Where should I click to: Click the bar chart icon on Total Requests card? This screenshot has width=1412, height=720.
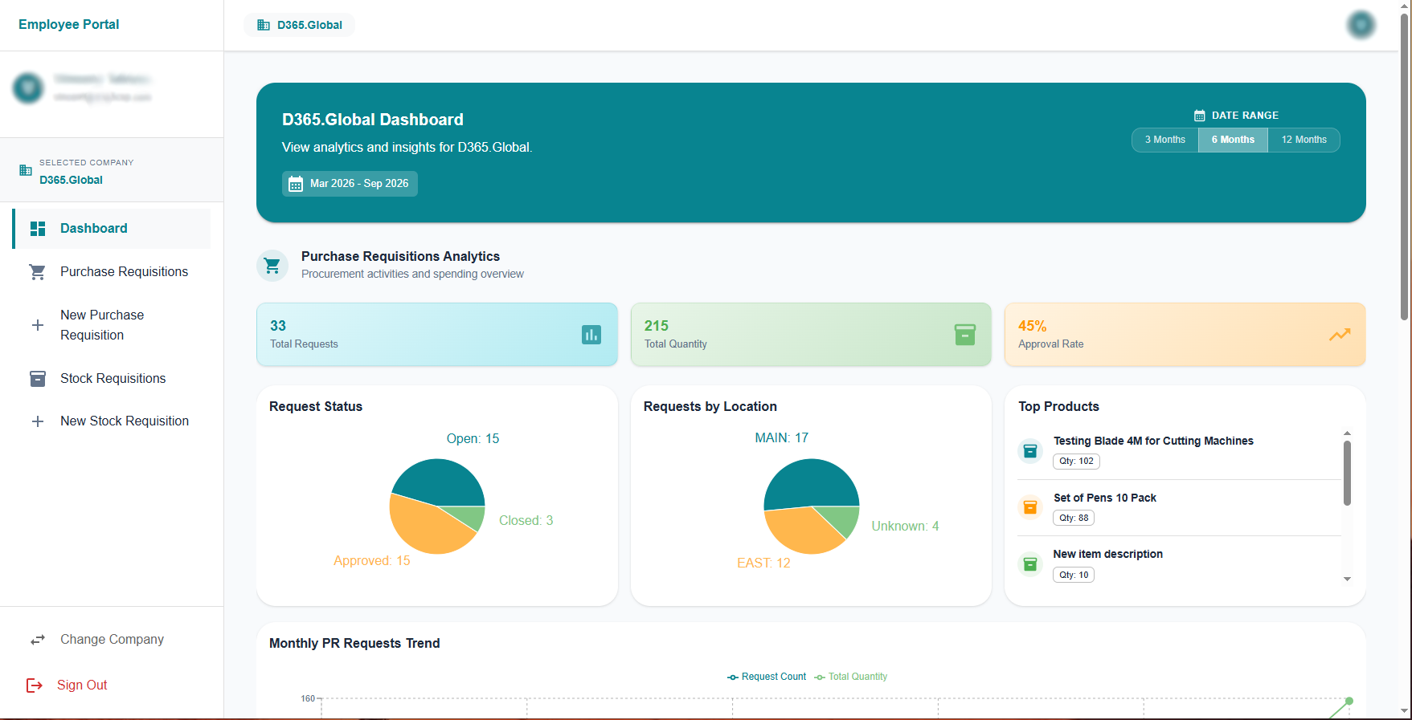tap(591, 335)
